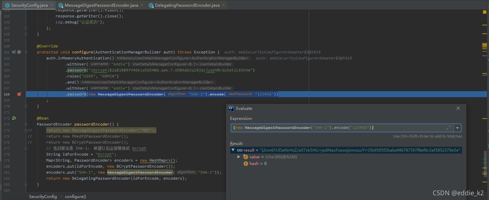Open DelegatingPasswordEncoder.java tab
Image resolution: width=489 pixels, height=200 pixels.
click(187, 5)
